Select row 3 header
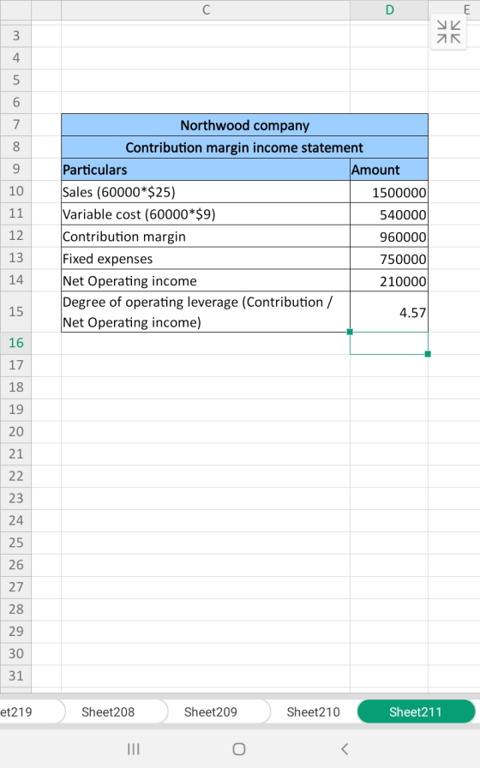Screen dimensions: 480x768 (15, 36)
